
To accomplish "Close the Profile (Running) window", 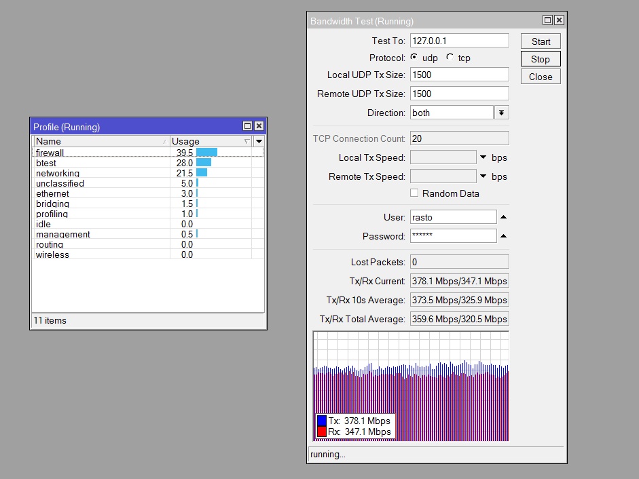I will 259,126.
